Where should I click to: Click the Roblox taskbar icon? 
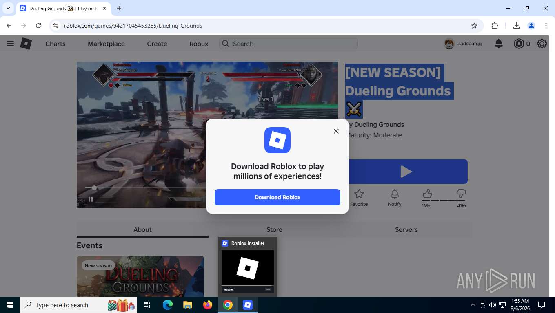click(x=248, y=305)
